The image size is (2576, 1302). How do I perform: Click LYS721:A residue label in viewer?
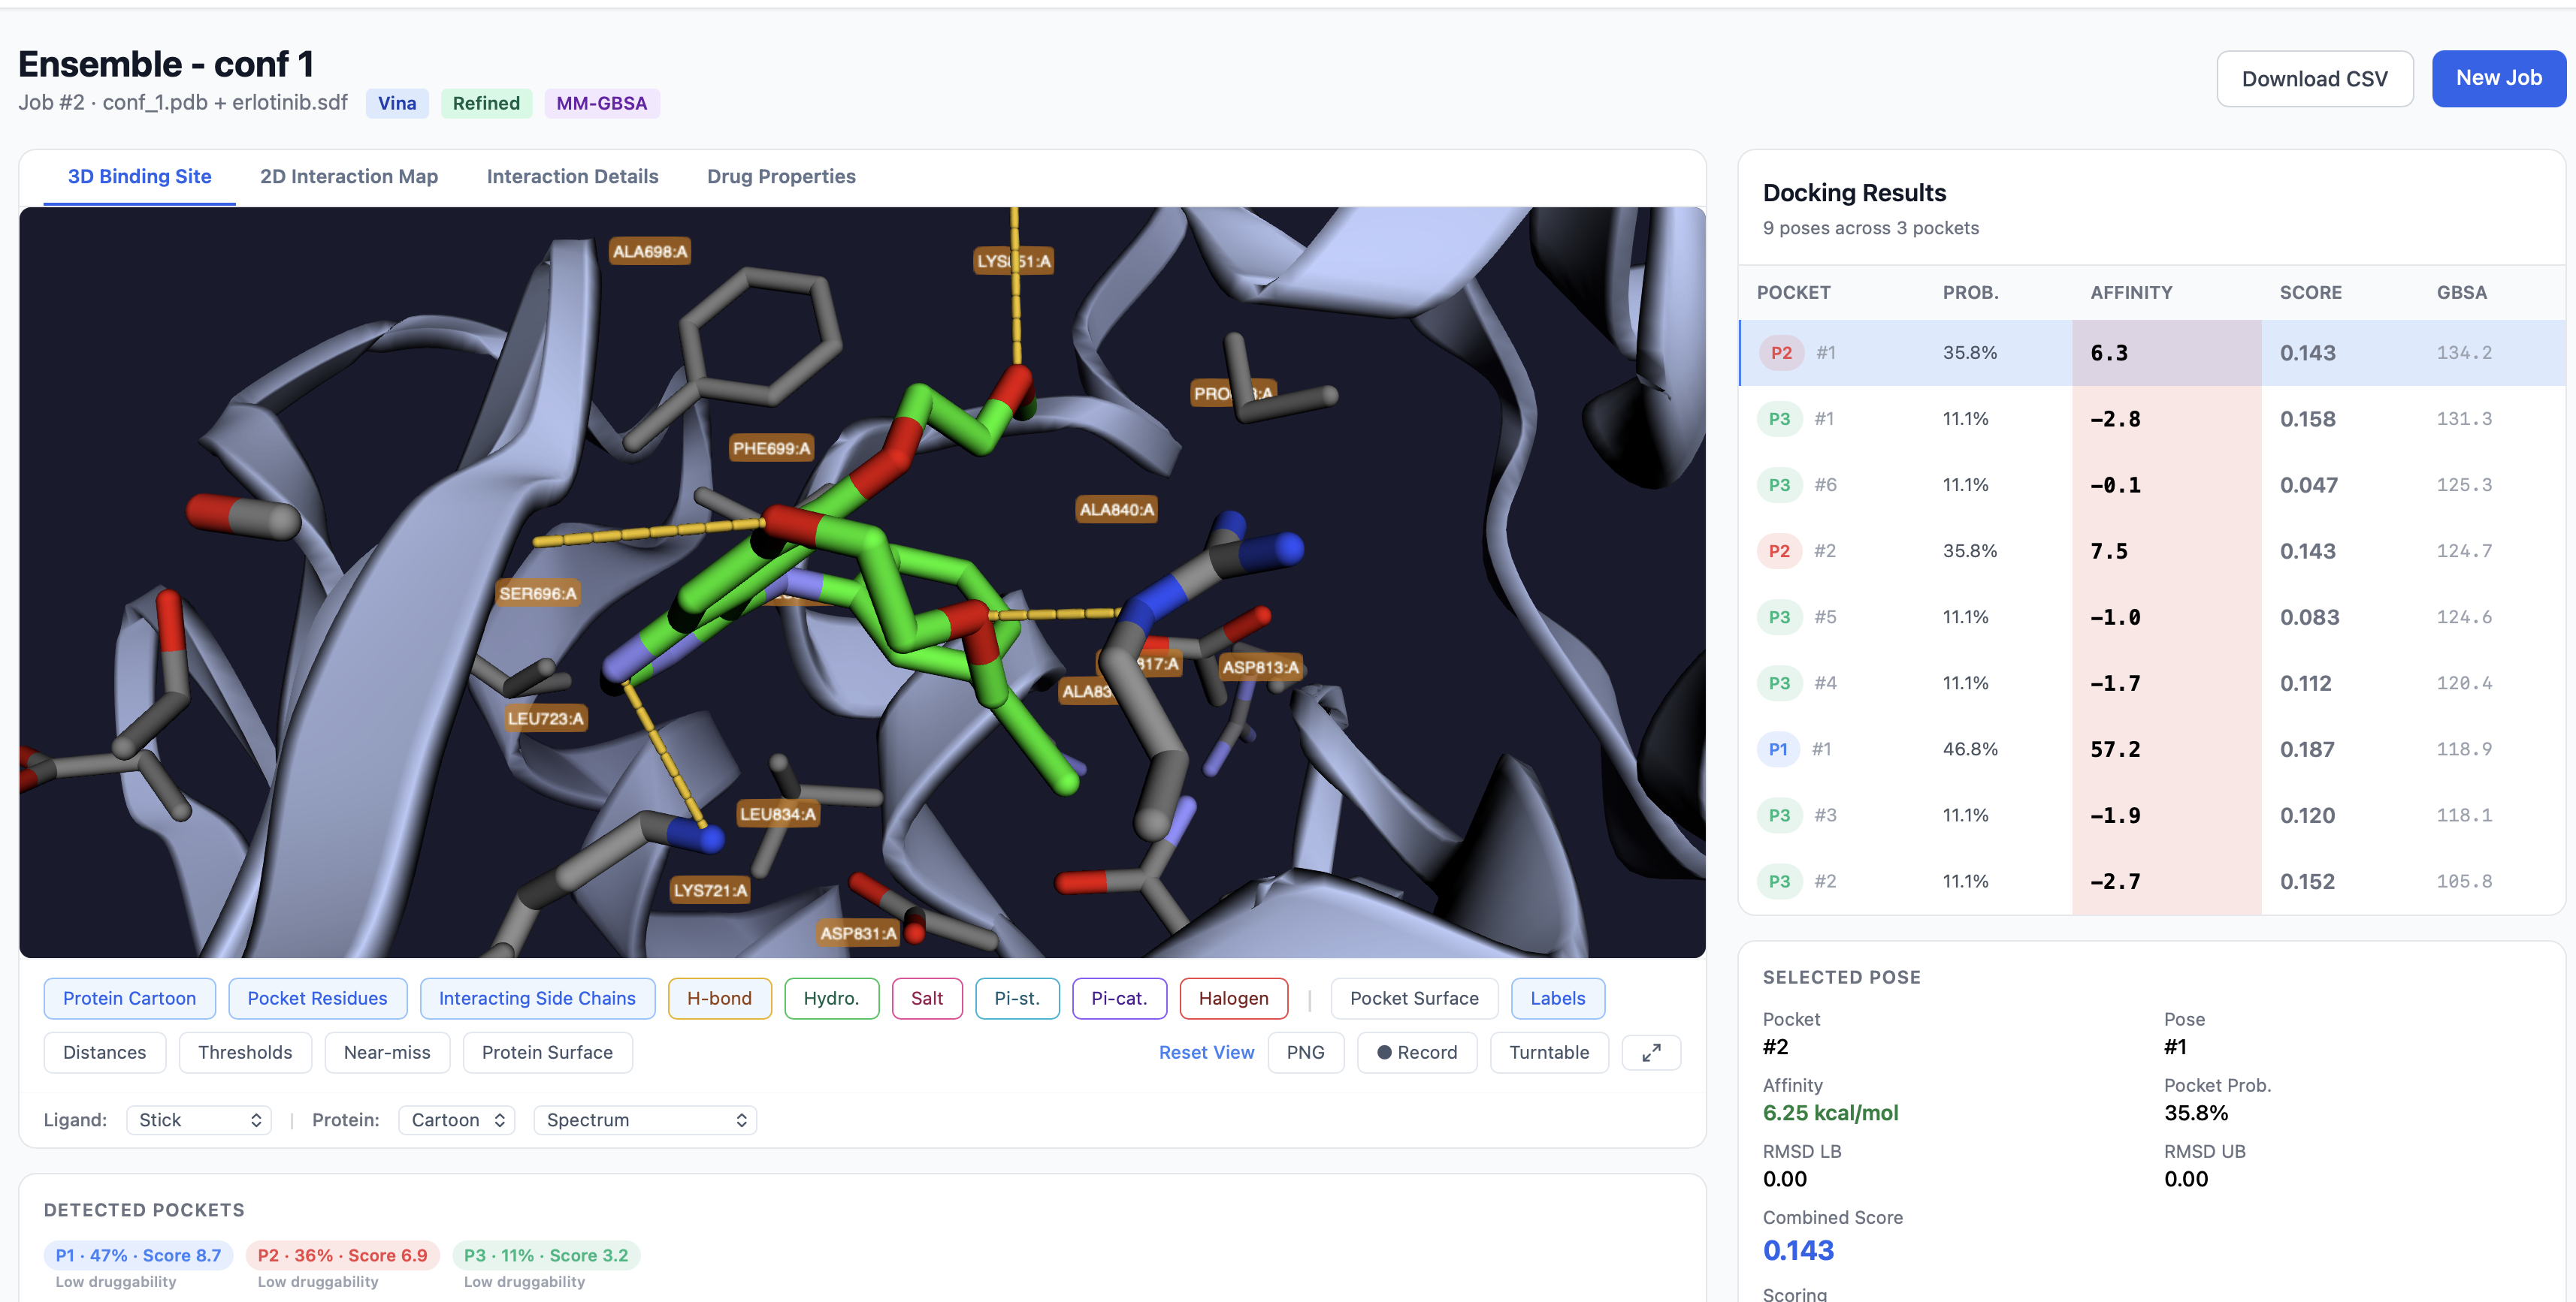click(x=710, y=889)
